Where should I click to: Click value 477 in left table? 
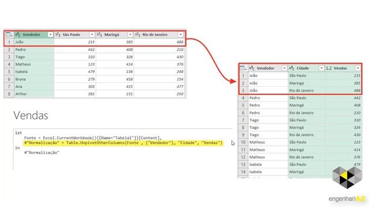[x=159, y=86]
